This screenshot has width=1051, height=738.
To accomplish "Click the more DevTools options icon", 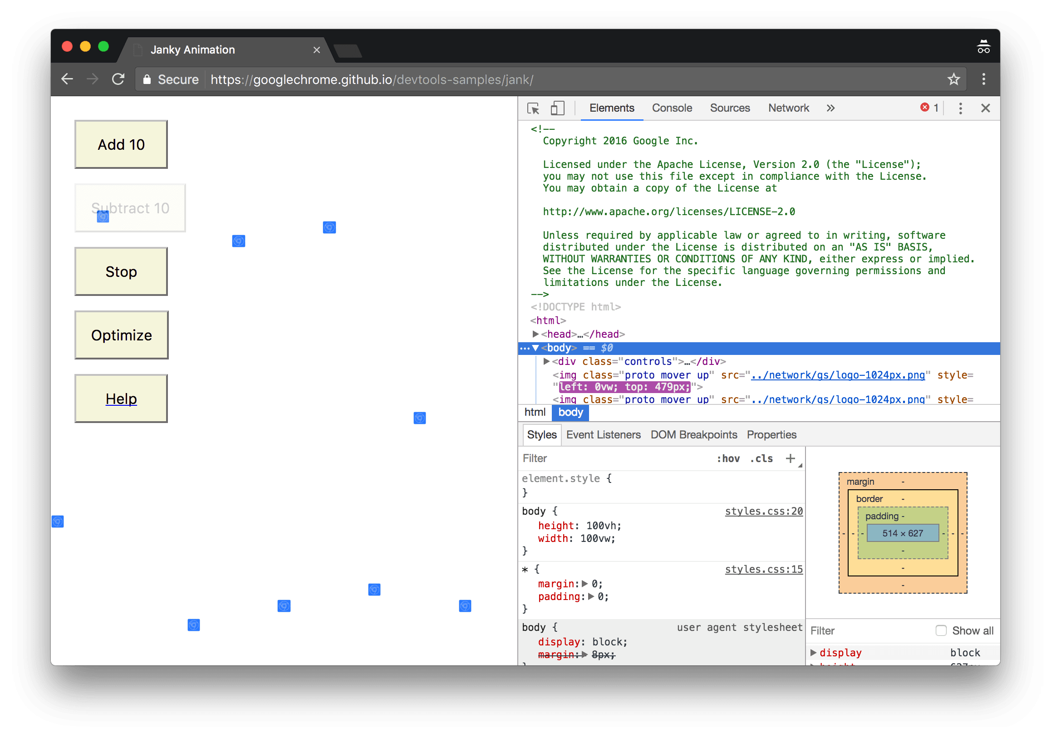I will 960,108.
